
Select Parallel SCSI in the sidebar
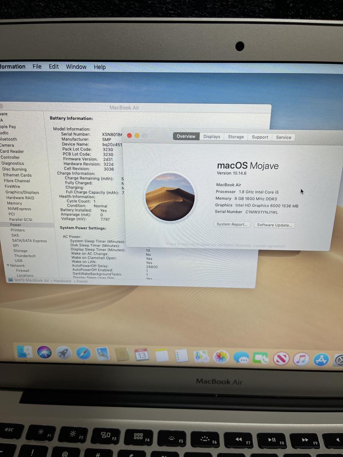pos(21,220)
